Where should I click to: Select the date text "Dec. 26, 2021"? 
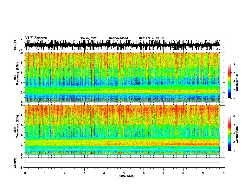click(88, 38)
